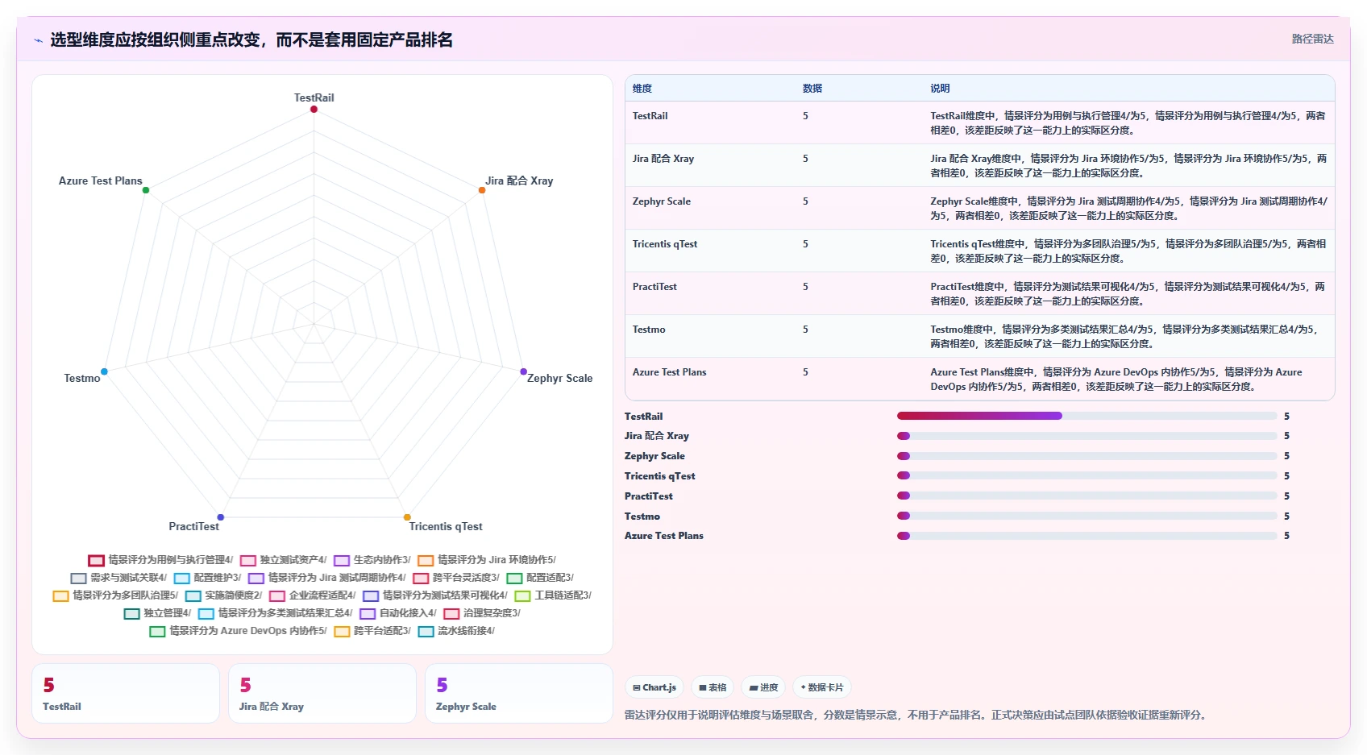Viewport: 1367px width, 755px height.
Task: Toggle legend 独立管理4/
Action: pos(157,613)
